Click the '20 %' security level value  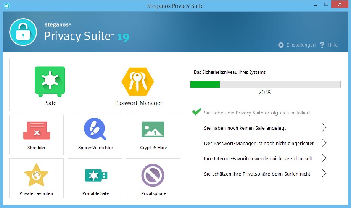(x=265, y=92)
